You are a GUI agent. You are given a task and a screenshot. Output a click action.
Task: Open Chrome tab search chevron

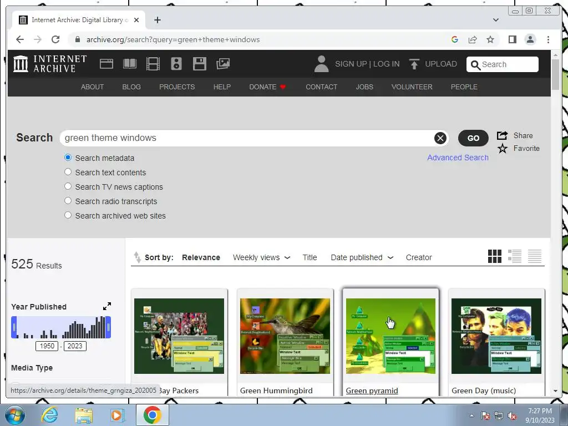tap(496, 20)
